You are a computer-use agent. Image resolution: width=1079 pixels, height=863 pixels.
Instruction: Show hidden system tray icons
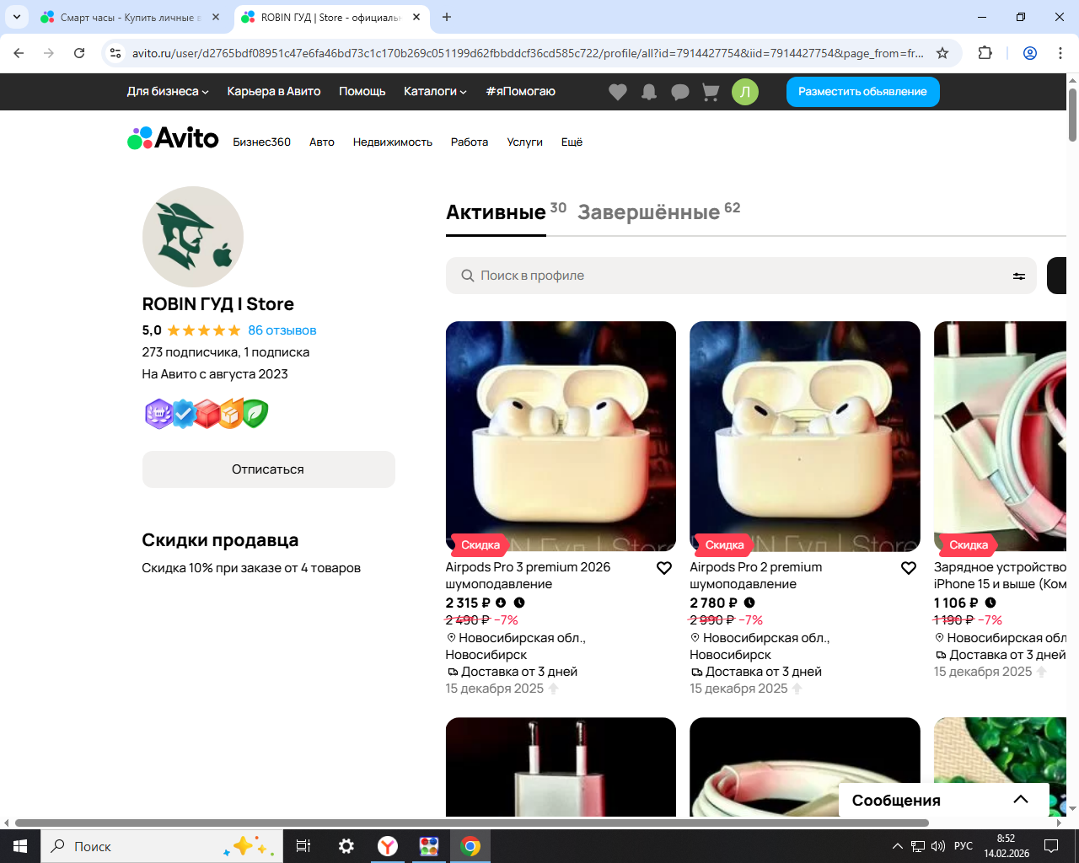(897, 846)
